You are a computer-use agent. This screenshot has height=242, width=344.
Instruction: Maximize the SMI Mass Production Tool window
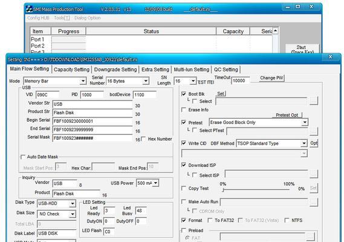[298, 7]
